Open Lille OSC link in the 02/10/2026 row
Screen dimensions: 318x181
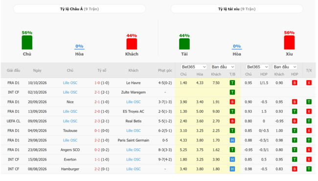pyautogui.click(x=70, y=92)
